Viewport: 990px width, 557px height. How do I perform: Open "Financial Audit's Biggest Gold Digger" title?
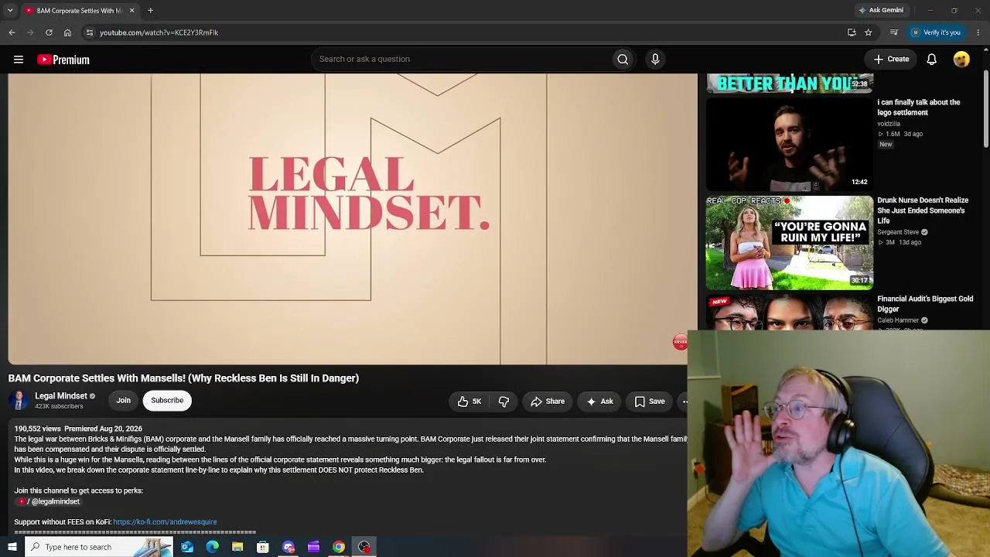(925, 303)
